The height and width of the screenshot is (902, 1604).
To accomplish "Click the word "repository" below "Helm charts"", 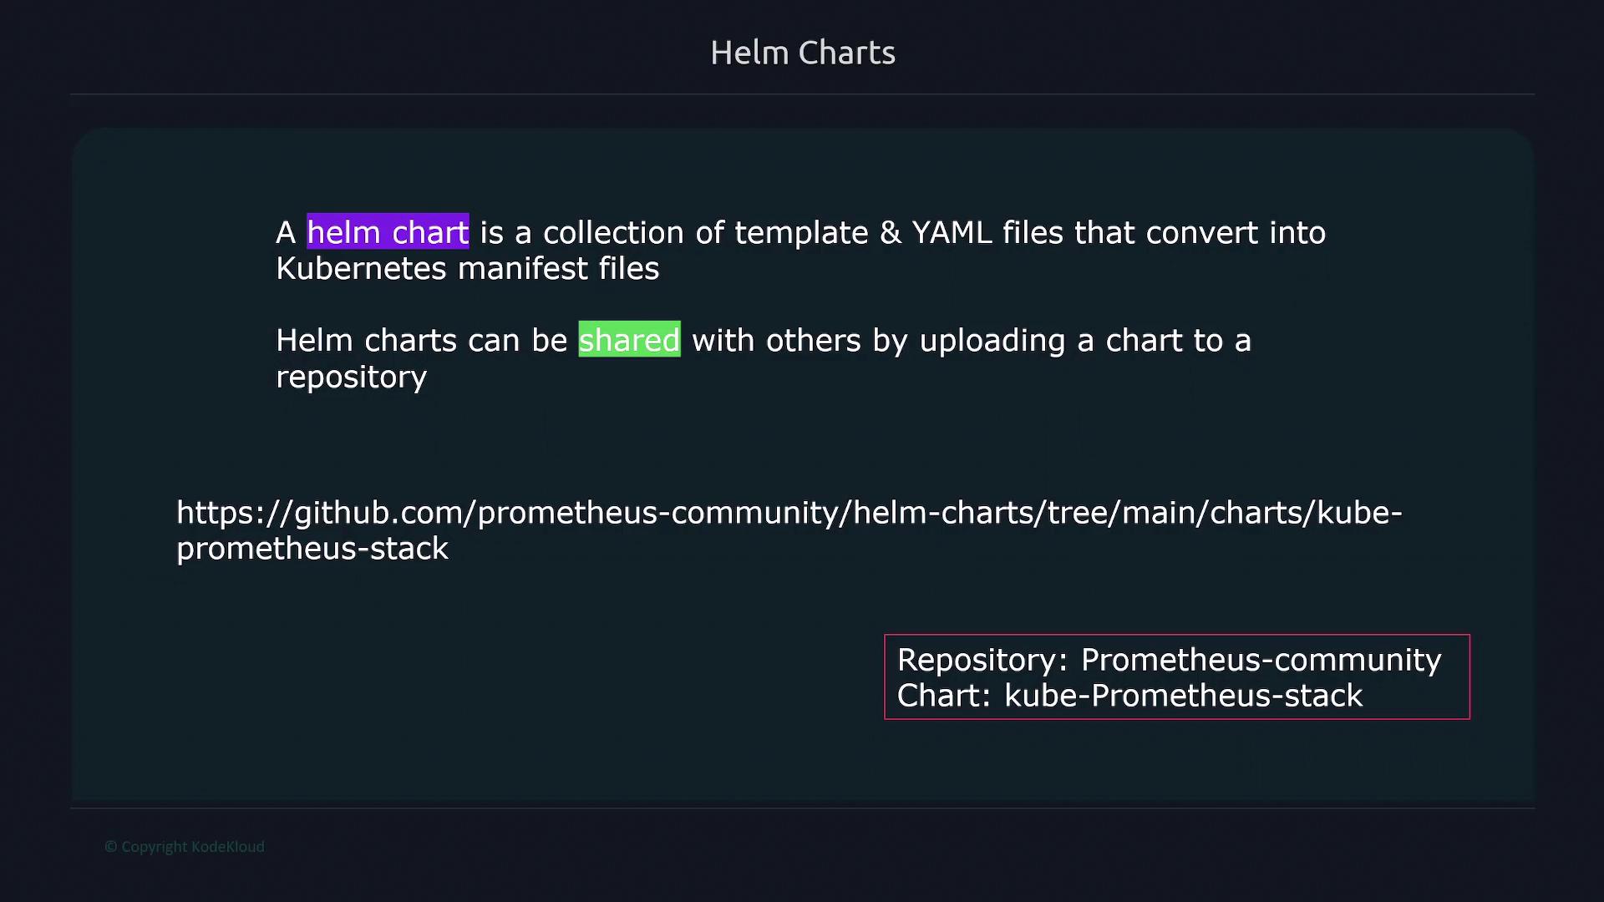I will pyautogui.click(x=351, y=378).
